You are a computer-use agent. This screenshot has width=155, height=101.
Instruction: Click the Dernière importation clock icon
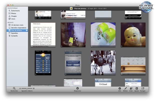10,28
